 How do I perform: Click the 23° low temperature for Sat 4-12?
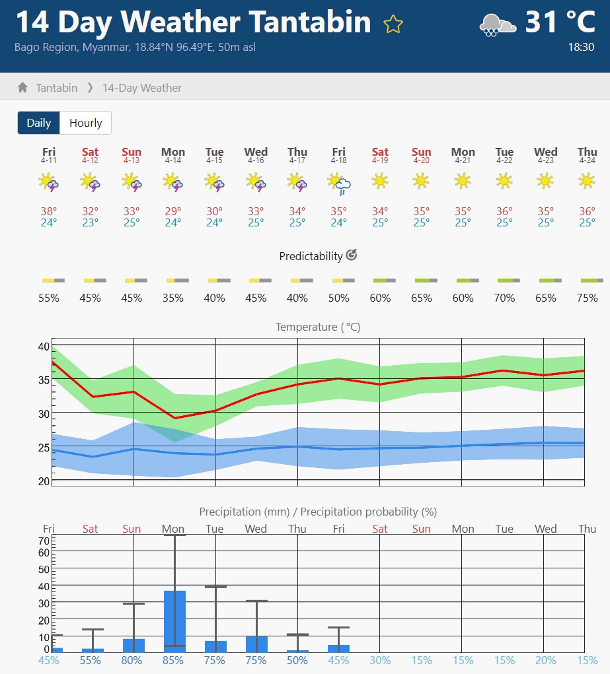click(91, 222)
